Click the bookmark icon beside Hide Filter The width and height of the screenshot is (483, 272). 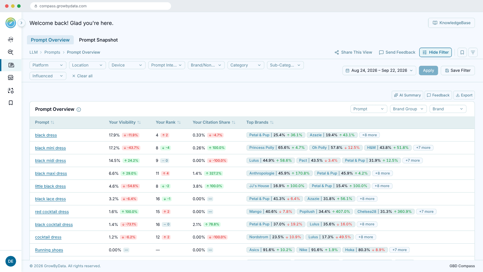point(462,52)
